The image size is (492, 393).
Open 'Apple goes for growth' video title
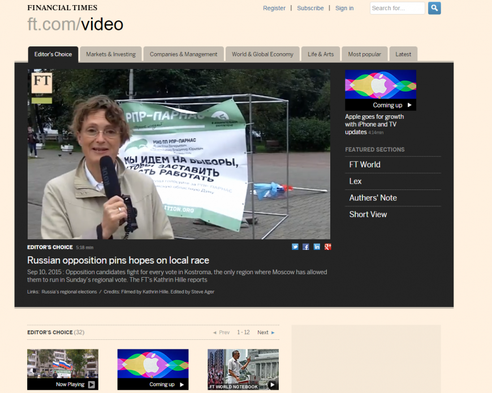point(374,124)
